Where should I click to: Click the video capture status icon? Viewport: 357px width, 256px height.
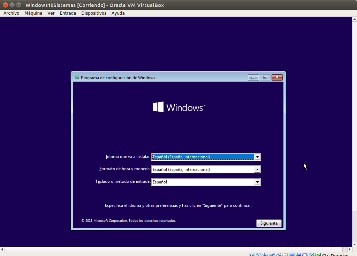[298, 255]
